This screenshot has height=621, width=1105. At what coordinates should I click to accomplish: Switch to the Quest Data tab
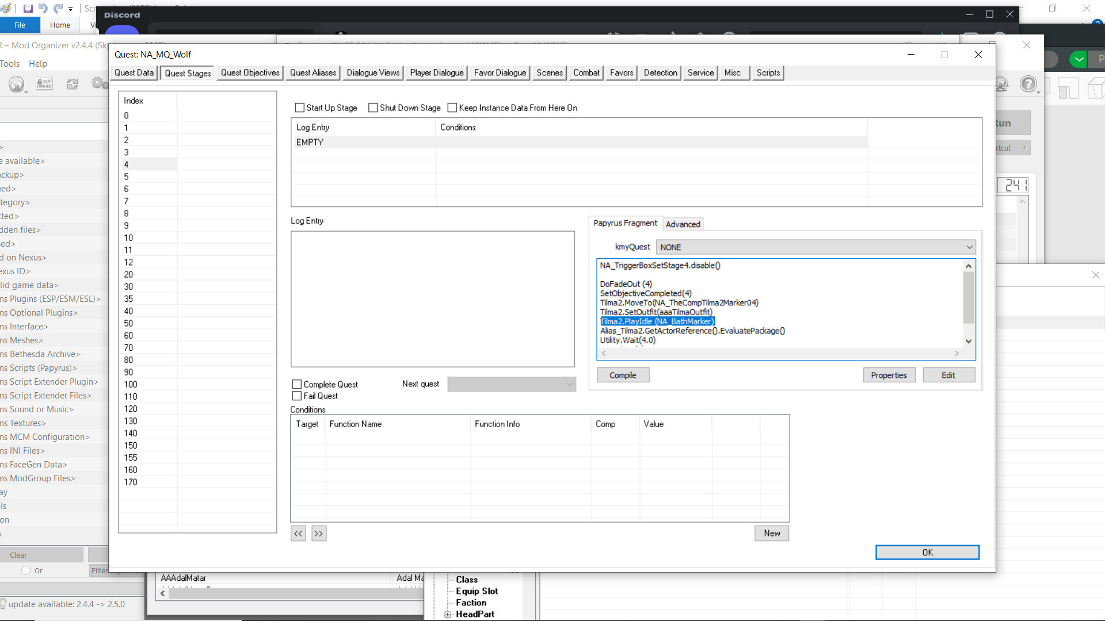134,73
